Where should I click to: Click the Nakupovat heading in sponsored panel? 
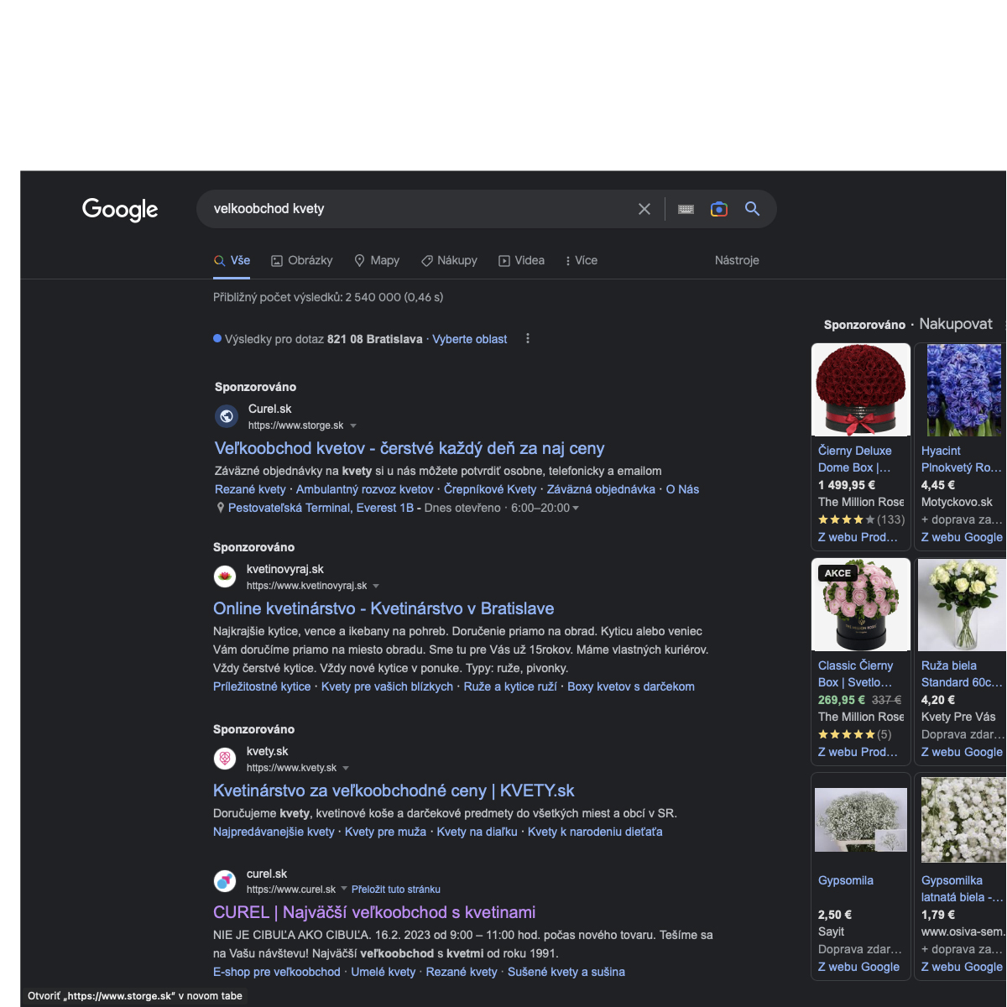956,324
